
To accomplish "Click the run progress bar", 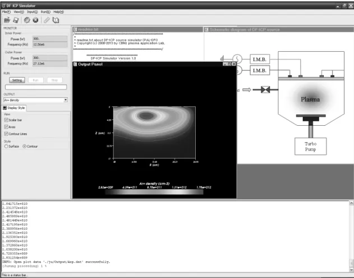I will [x=36, y=87].
